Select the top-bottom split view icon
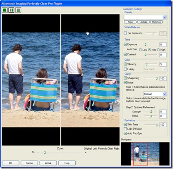This screenshot has height=169, width=173. 18,10
